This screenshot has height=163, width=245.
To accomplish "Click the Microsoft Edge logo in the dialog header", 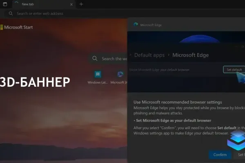I will pos(136,24).
